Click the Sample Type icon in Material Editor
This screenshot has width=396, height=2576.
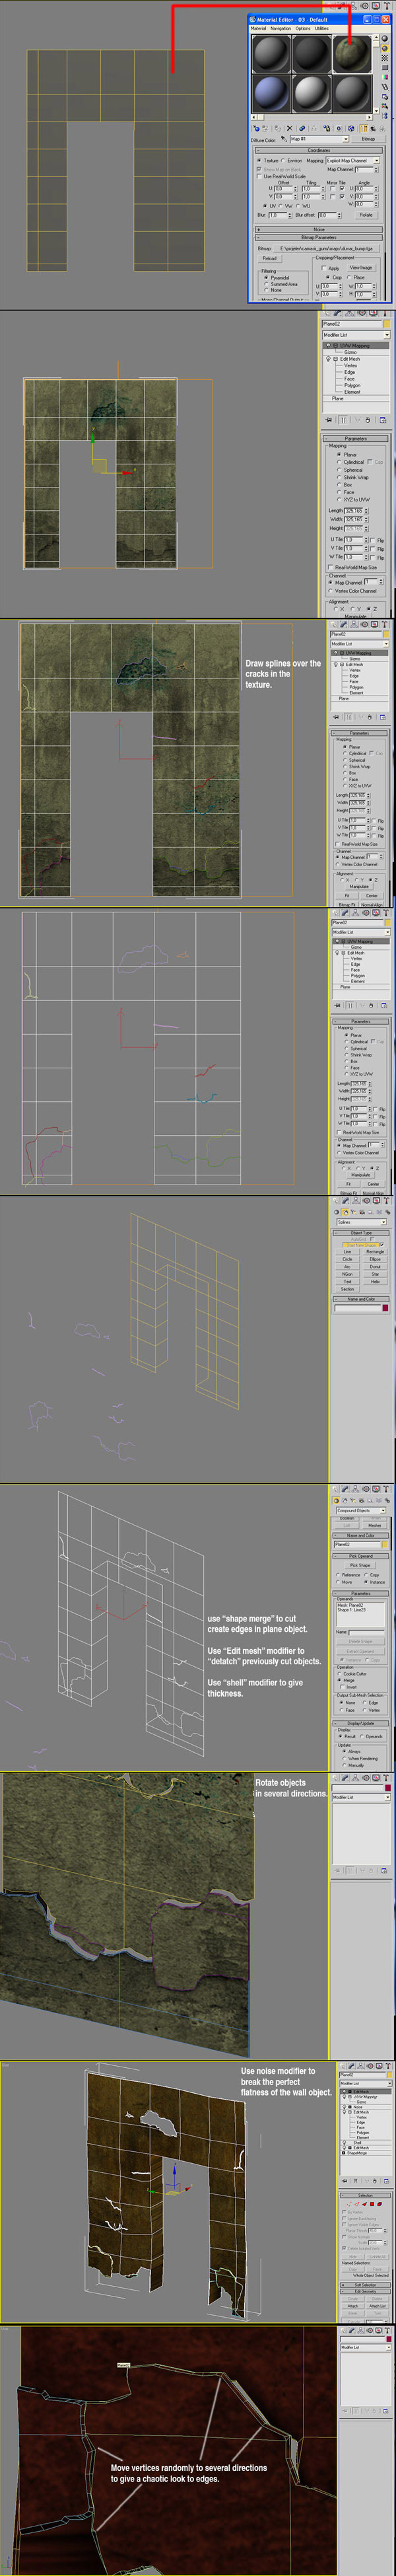(385, 39)
